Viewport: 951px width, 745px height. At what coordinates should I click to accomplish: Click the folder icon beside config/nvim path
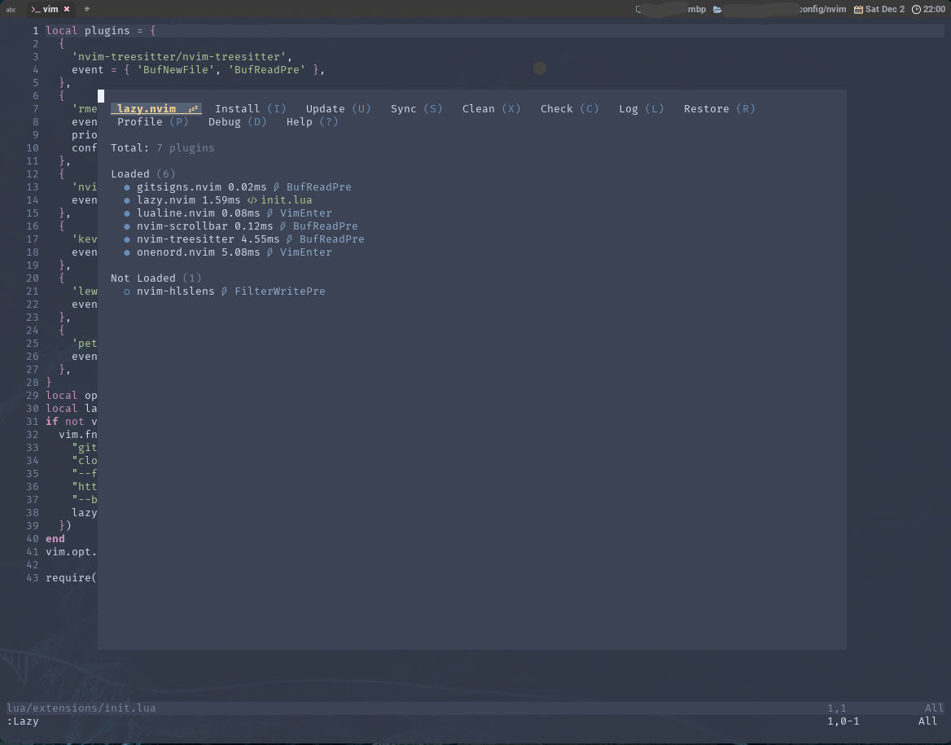tap(717, 9)
